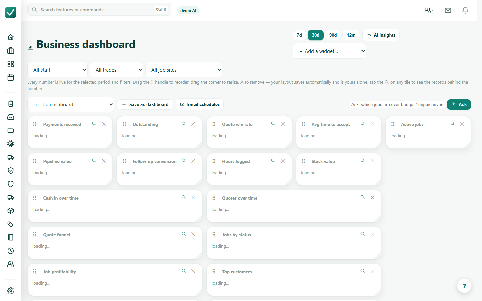View records behind Stock value tile
Viewport: 482px width, 301px height.
point(363,161)
